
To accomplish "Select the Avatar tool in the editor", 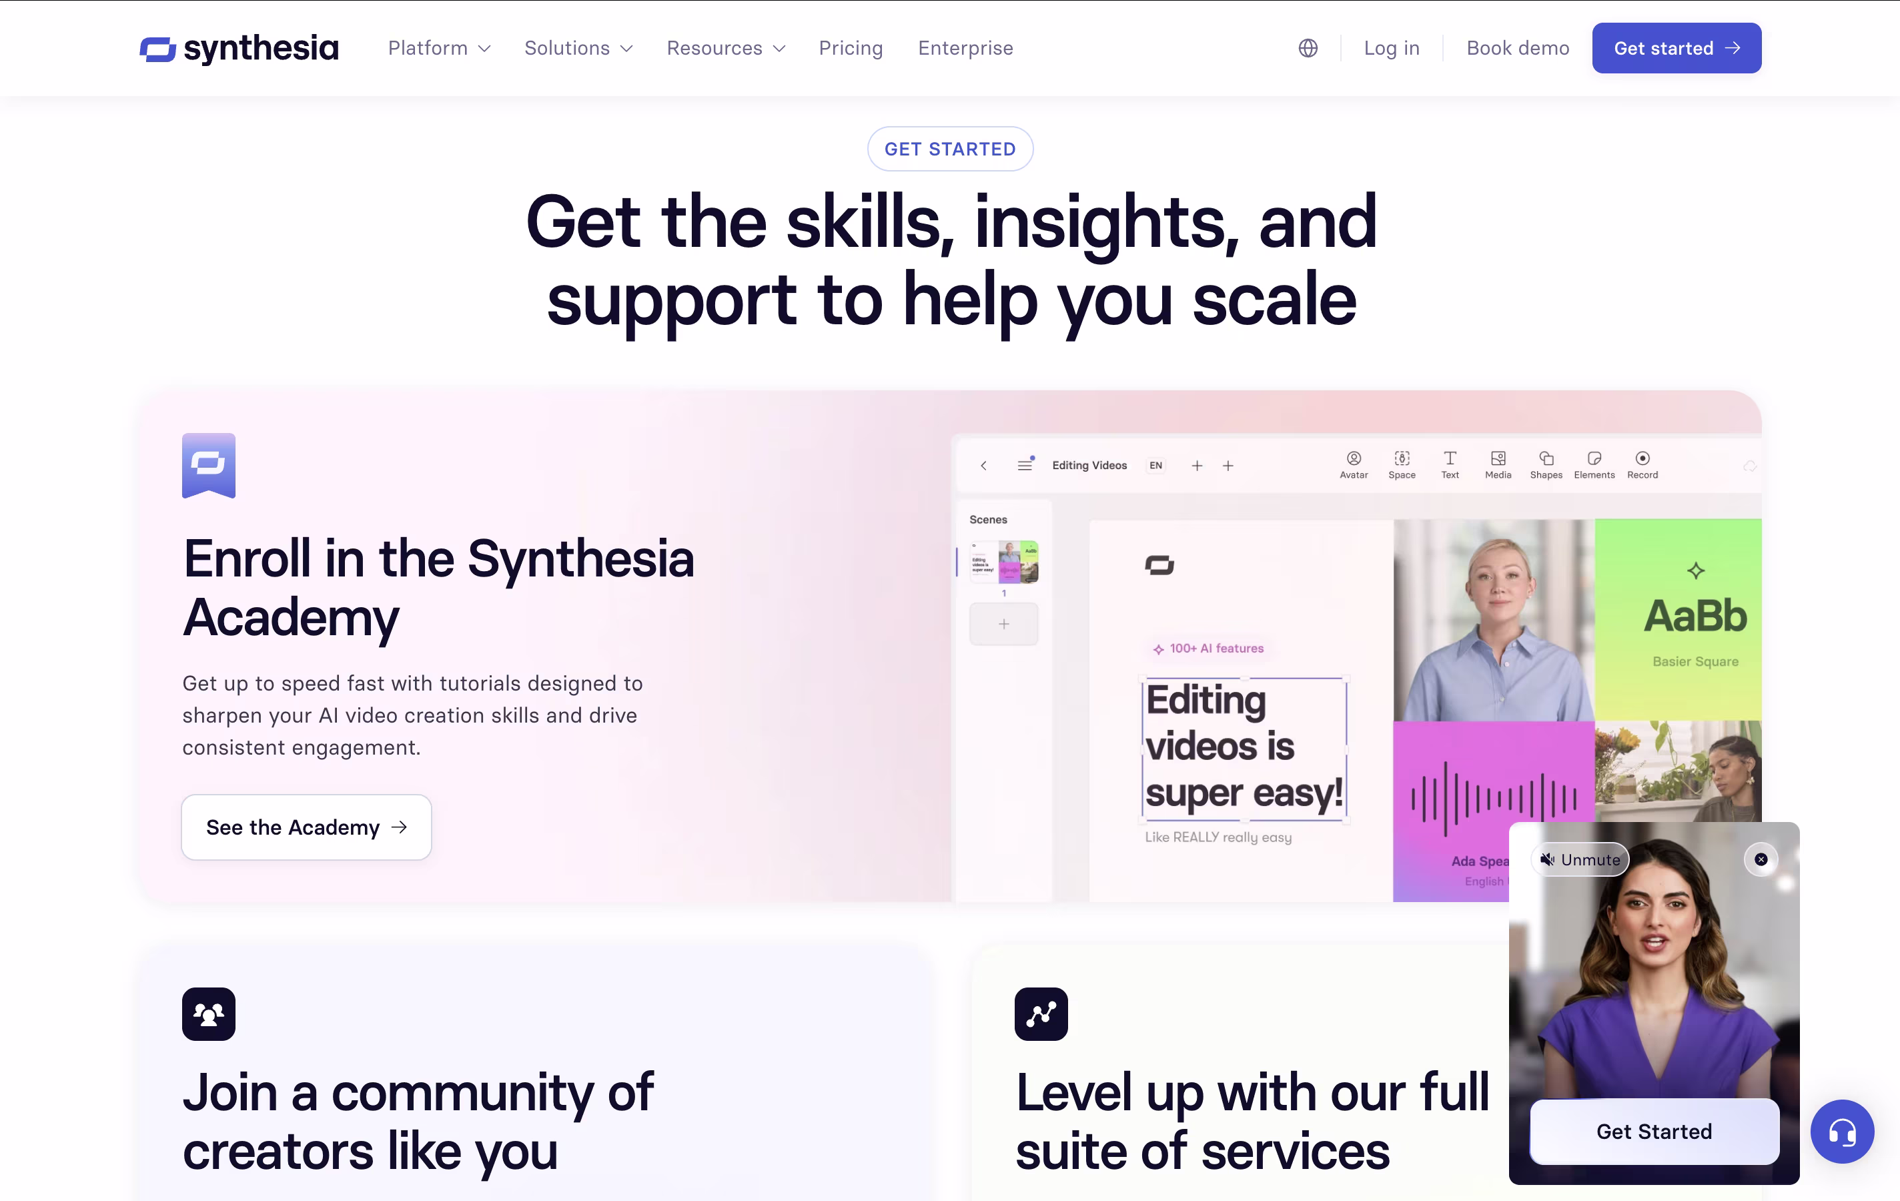I will (1353, 465).
